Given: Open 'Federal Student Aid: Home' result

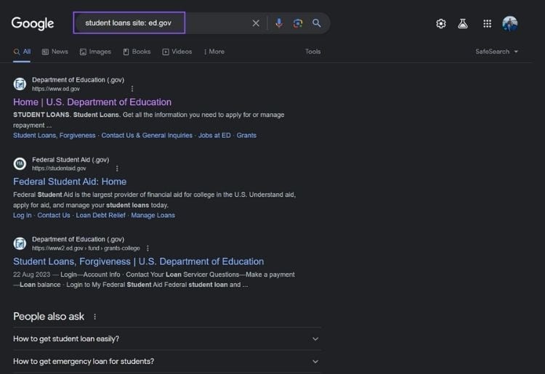Looking at the screenshot, I should [x=70, y=182].
